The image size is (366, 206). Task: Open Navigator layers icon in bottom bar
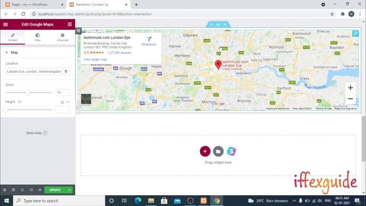pos(13,190)
